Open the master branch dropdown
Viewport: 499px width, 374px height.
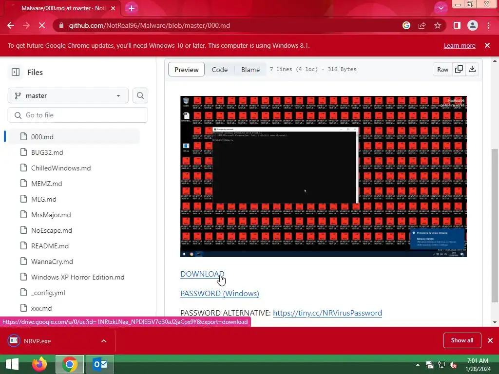68,95
